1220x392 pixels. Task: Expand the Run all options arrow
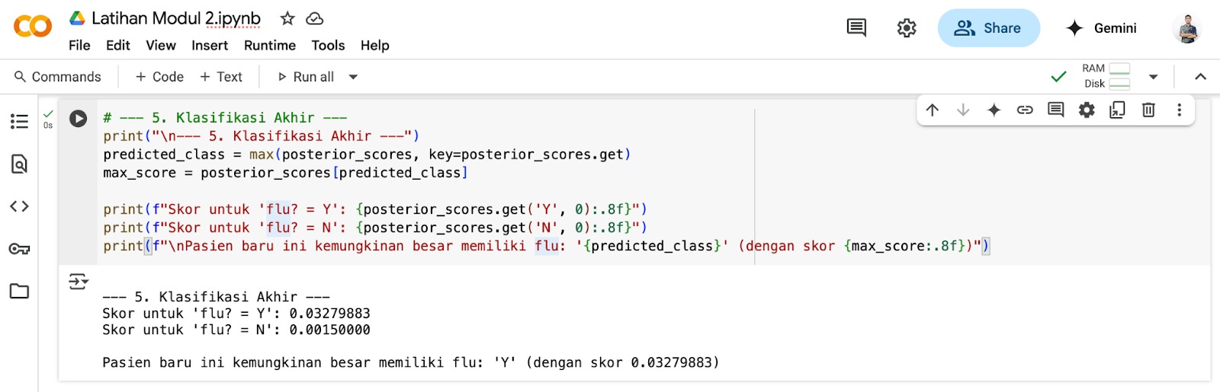353,77
